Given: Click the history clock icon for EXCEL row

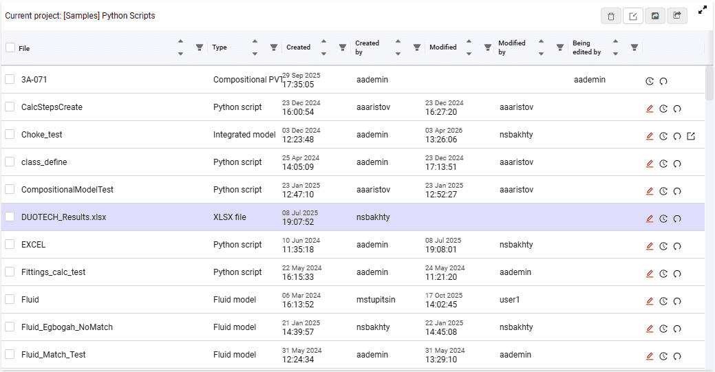Looking at the screenshot, I should point(663,246).
